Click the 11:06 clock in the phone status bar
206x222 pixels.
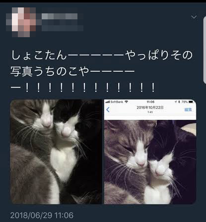pos(150,102)
